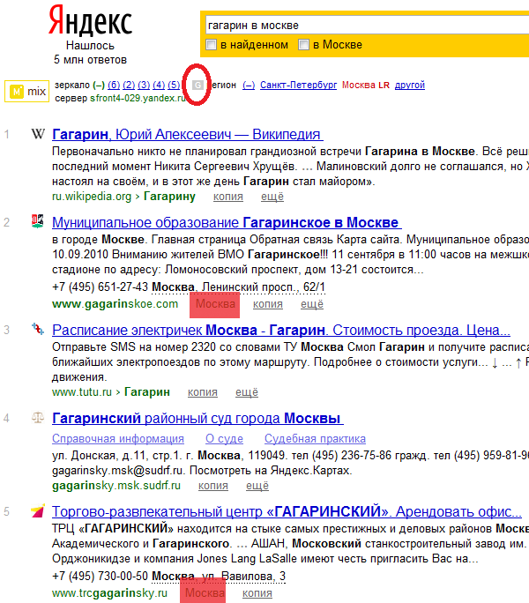Click the зеркало (–) option
The image size is (529, 603).
[x=99, y=85]
